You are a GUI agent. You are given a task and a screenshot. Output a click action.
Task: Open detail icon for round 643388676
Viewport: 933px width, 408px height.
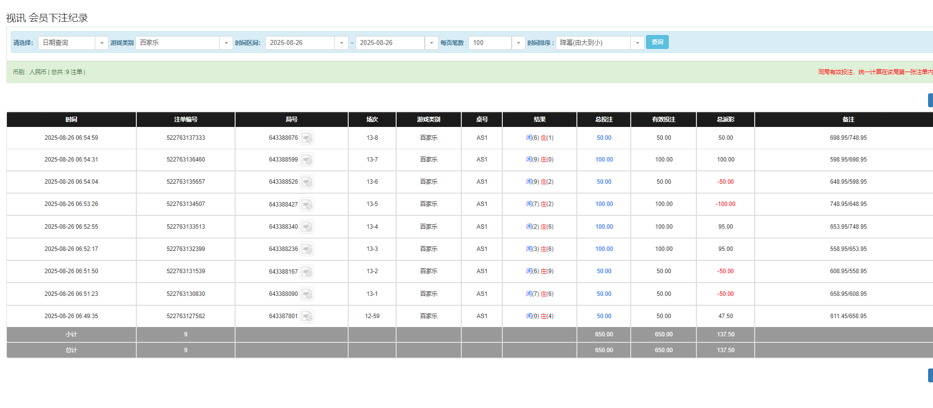[x=307, y=138]
